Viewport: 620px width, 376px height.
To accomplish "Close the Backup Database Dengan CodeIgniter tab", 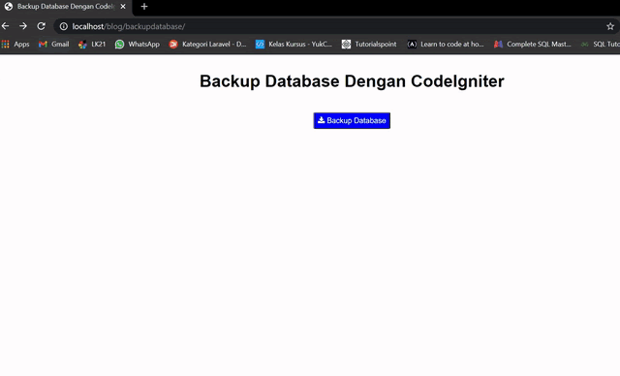I will (x=123, y=7).
